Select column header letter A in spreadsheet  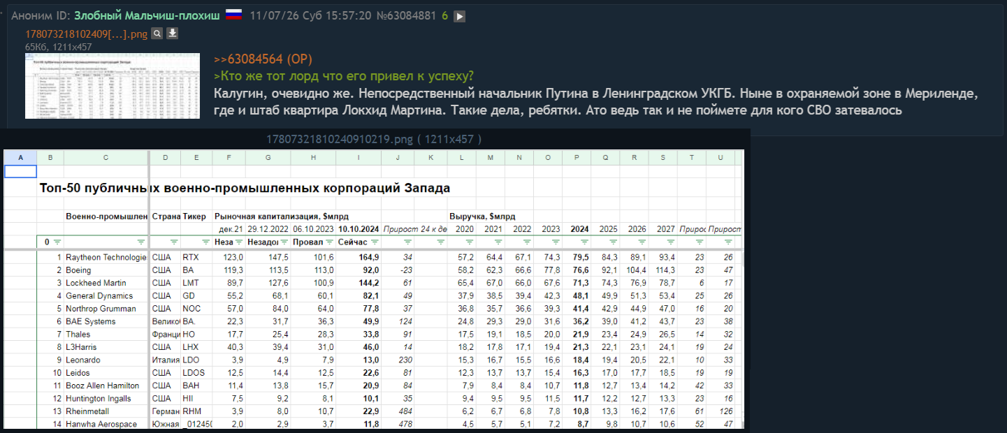pos(20,158)
